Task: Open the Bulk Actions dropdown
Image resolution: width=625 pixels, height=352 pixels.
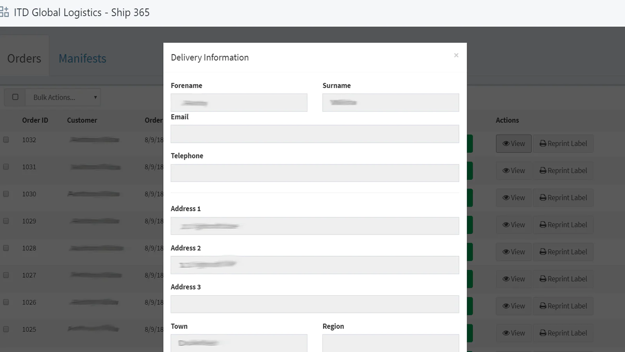Action: click(63, 97)
